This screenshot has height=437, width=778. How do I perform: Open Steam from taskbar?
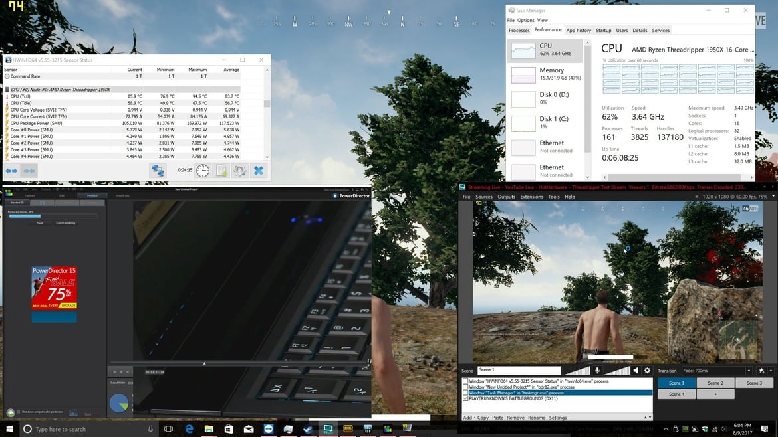point(308,429)
